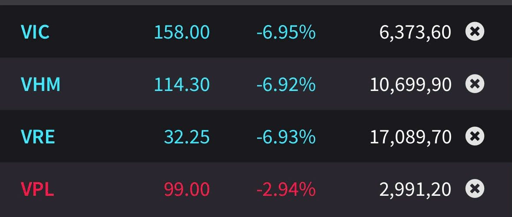Screen dimensions: 512x217
Task: Select the VRE volume 17,089,70
Action: point(410,137)
